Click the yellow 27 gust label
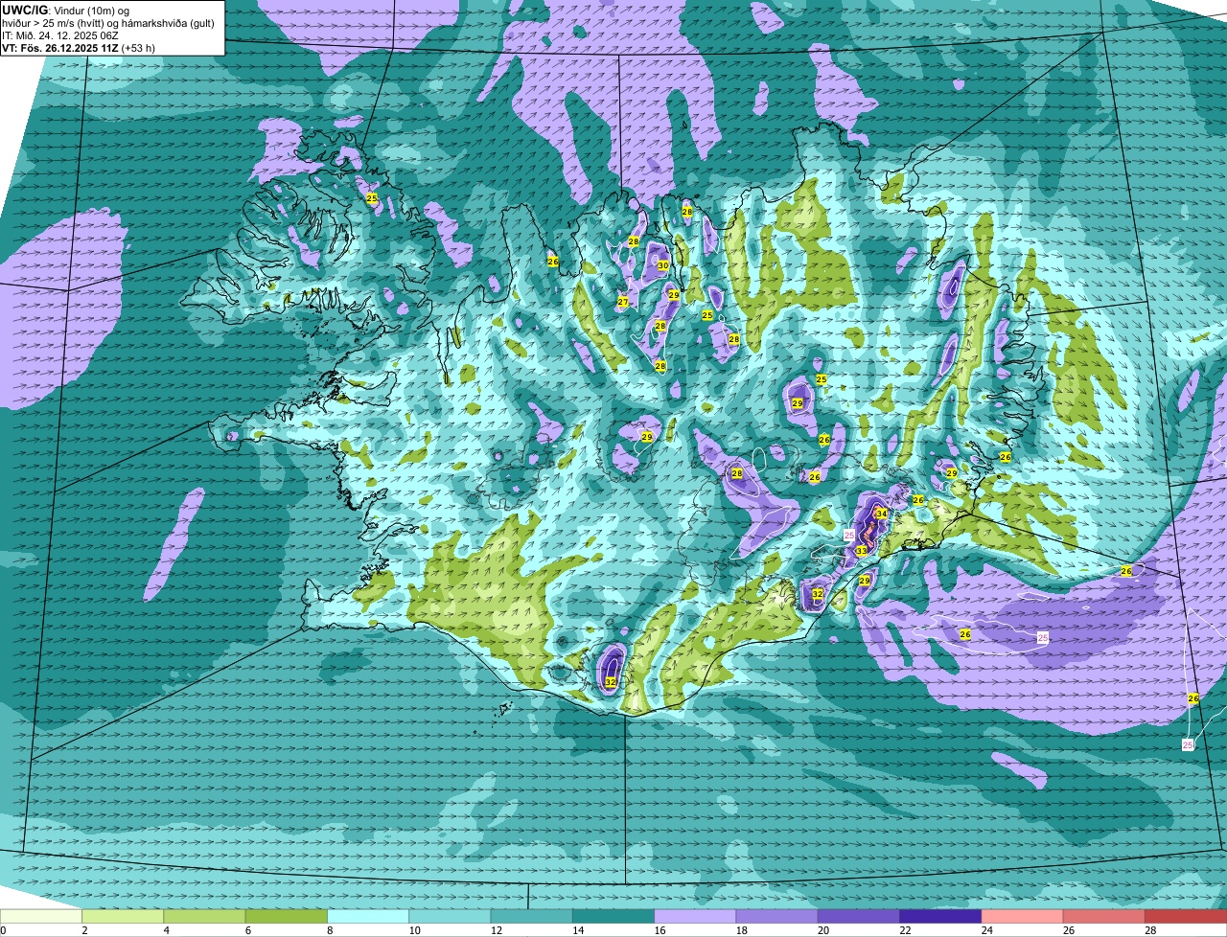1227x937 pixels. (x=623, y=303)
